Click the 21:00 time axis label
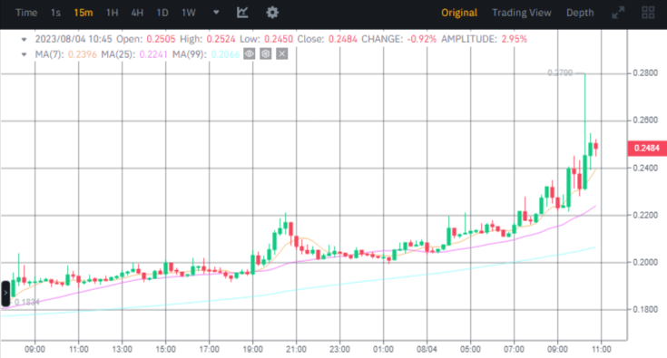 point(296,350)
